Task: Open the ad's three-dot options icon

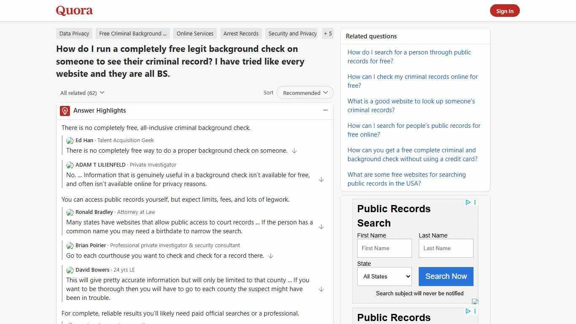Action: tap(475, 202)
